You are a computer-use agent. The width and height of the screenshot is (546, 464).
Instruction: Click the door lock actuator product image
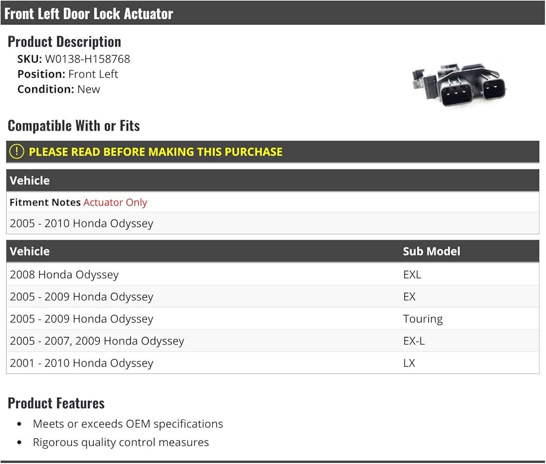pos(459,85)
